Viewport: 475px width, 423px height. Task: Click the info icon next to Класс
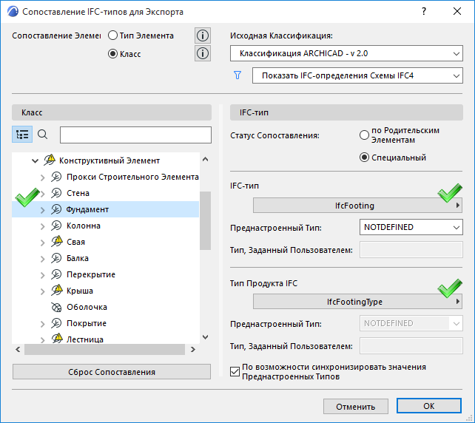pos(203,53)
